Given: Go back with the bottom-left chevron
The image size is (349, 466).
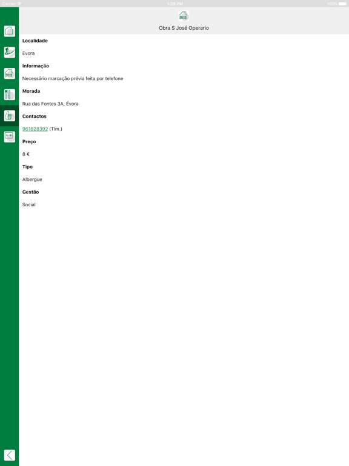Looking at the screenshot, I should click(x=10, y=455).
